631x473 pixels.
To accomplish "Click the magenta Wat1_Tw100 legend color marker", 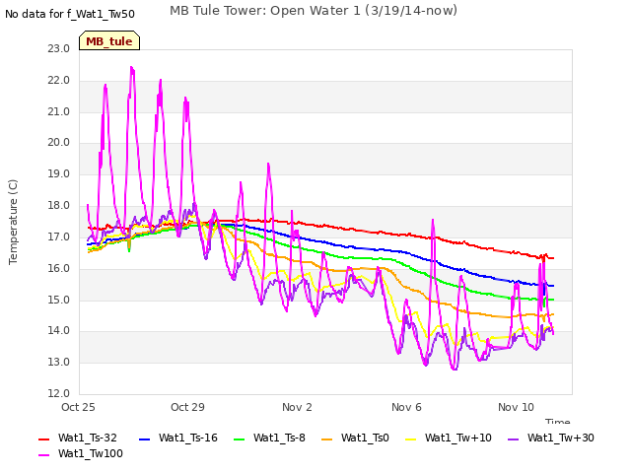I will pos(43,455).
